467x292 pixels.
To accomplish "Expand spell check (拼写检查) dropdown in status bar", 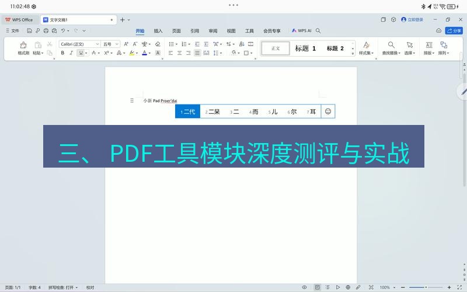I will tap(76, 287).
